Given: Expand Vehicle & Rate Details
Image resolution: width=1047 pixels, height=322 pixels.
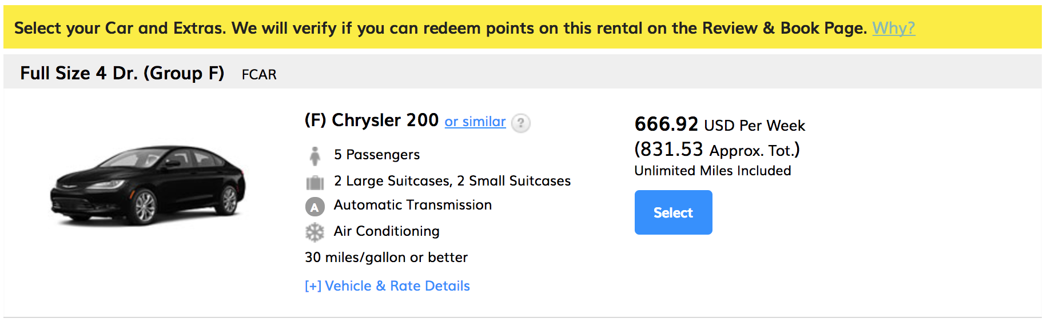Looking at the screenshot, I should [387, 286].
